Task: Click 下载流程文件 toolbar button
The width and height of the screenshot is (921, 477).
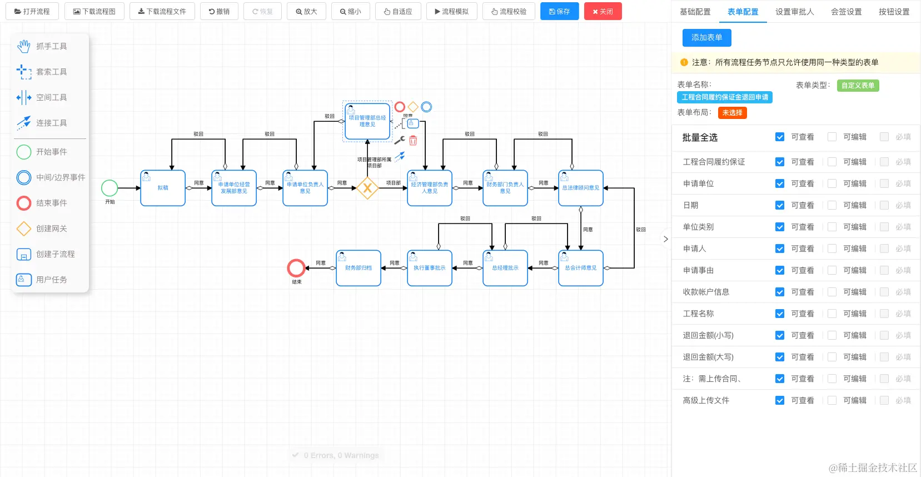Action: tap(162, 11)
